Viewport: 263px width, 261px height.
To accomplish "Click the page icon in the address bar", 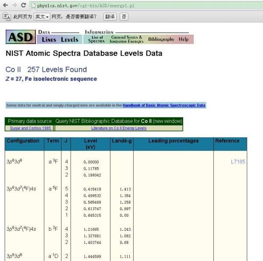I will 34,6.
